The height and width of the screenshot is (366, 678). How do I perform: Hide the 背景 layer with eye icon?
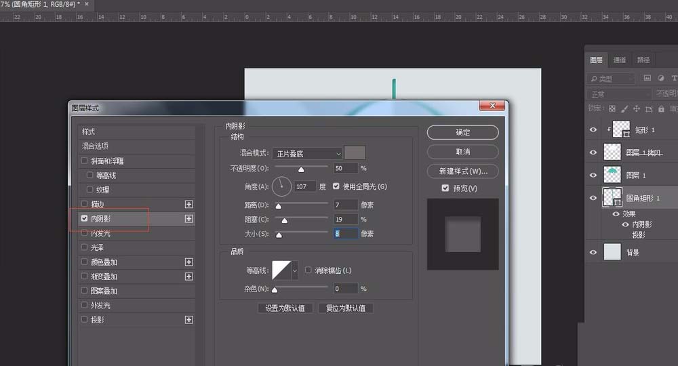594,252
